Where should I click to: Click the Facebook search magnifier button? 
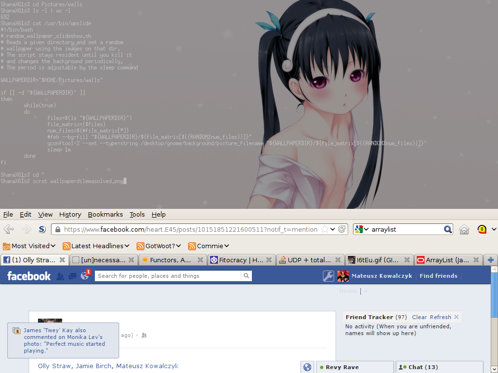click(x=246, y=276)
